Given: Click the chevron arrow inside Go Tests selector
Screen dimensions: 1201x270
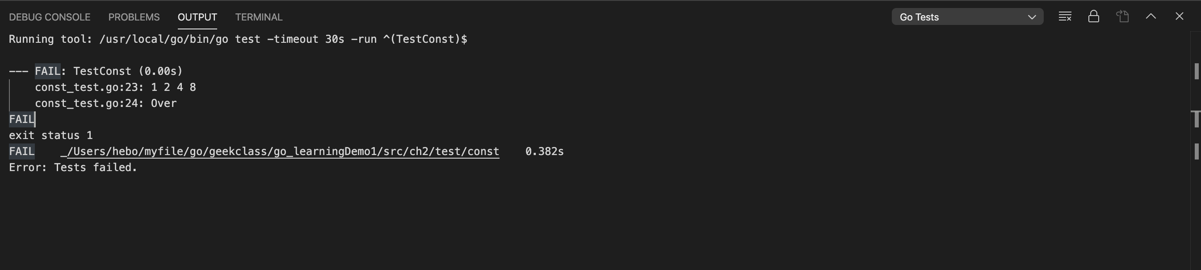Looking at the screenshot, I should (x=1032, y=17).
